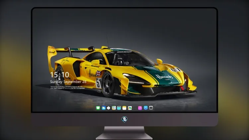The image size is (249, 140).
Task: Click the 'Sunday September 28' date text
Action: pos(68,82)
